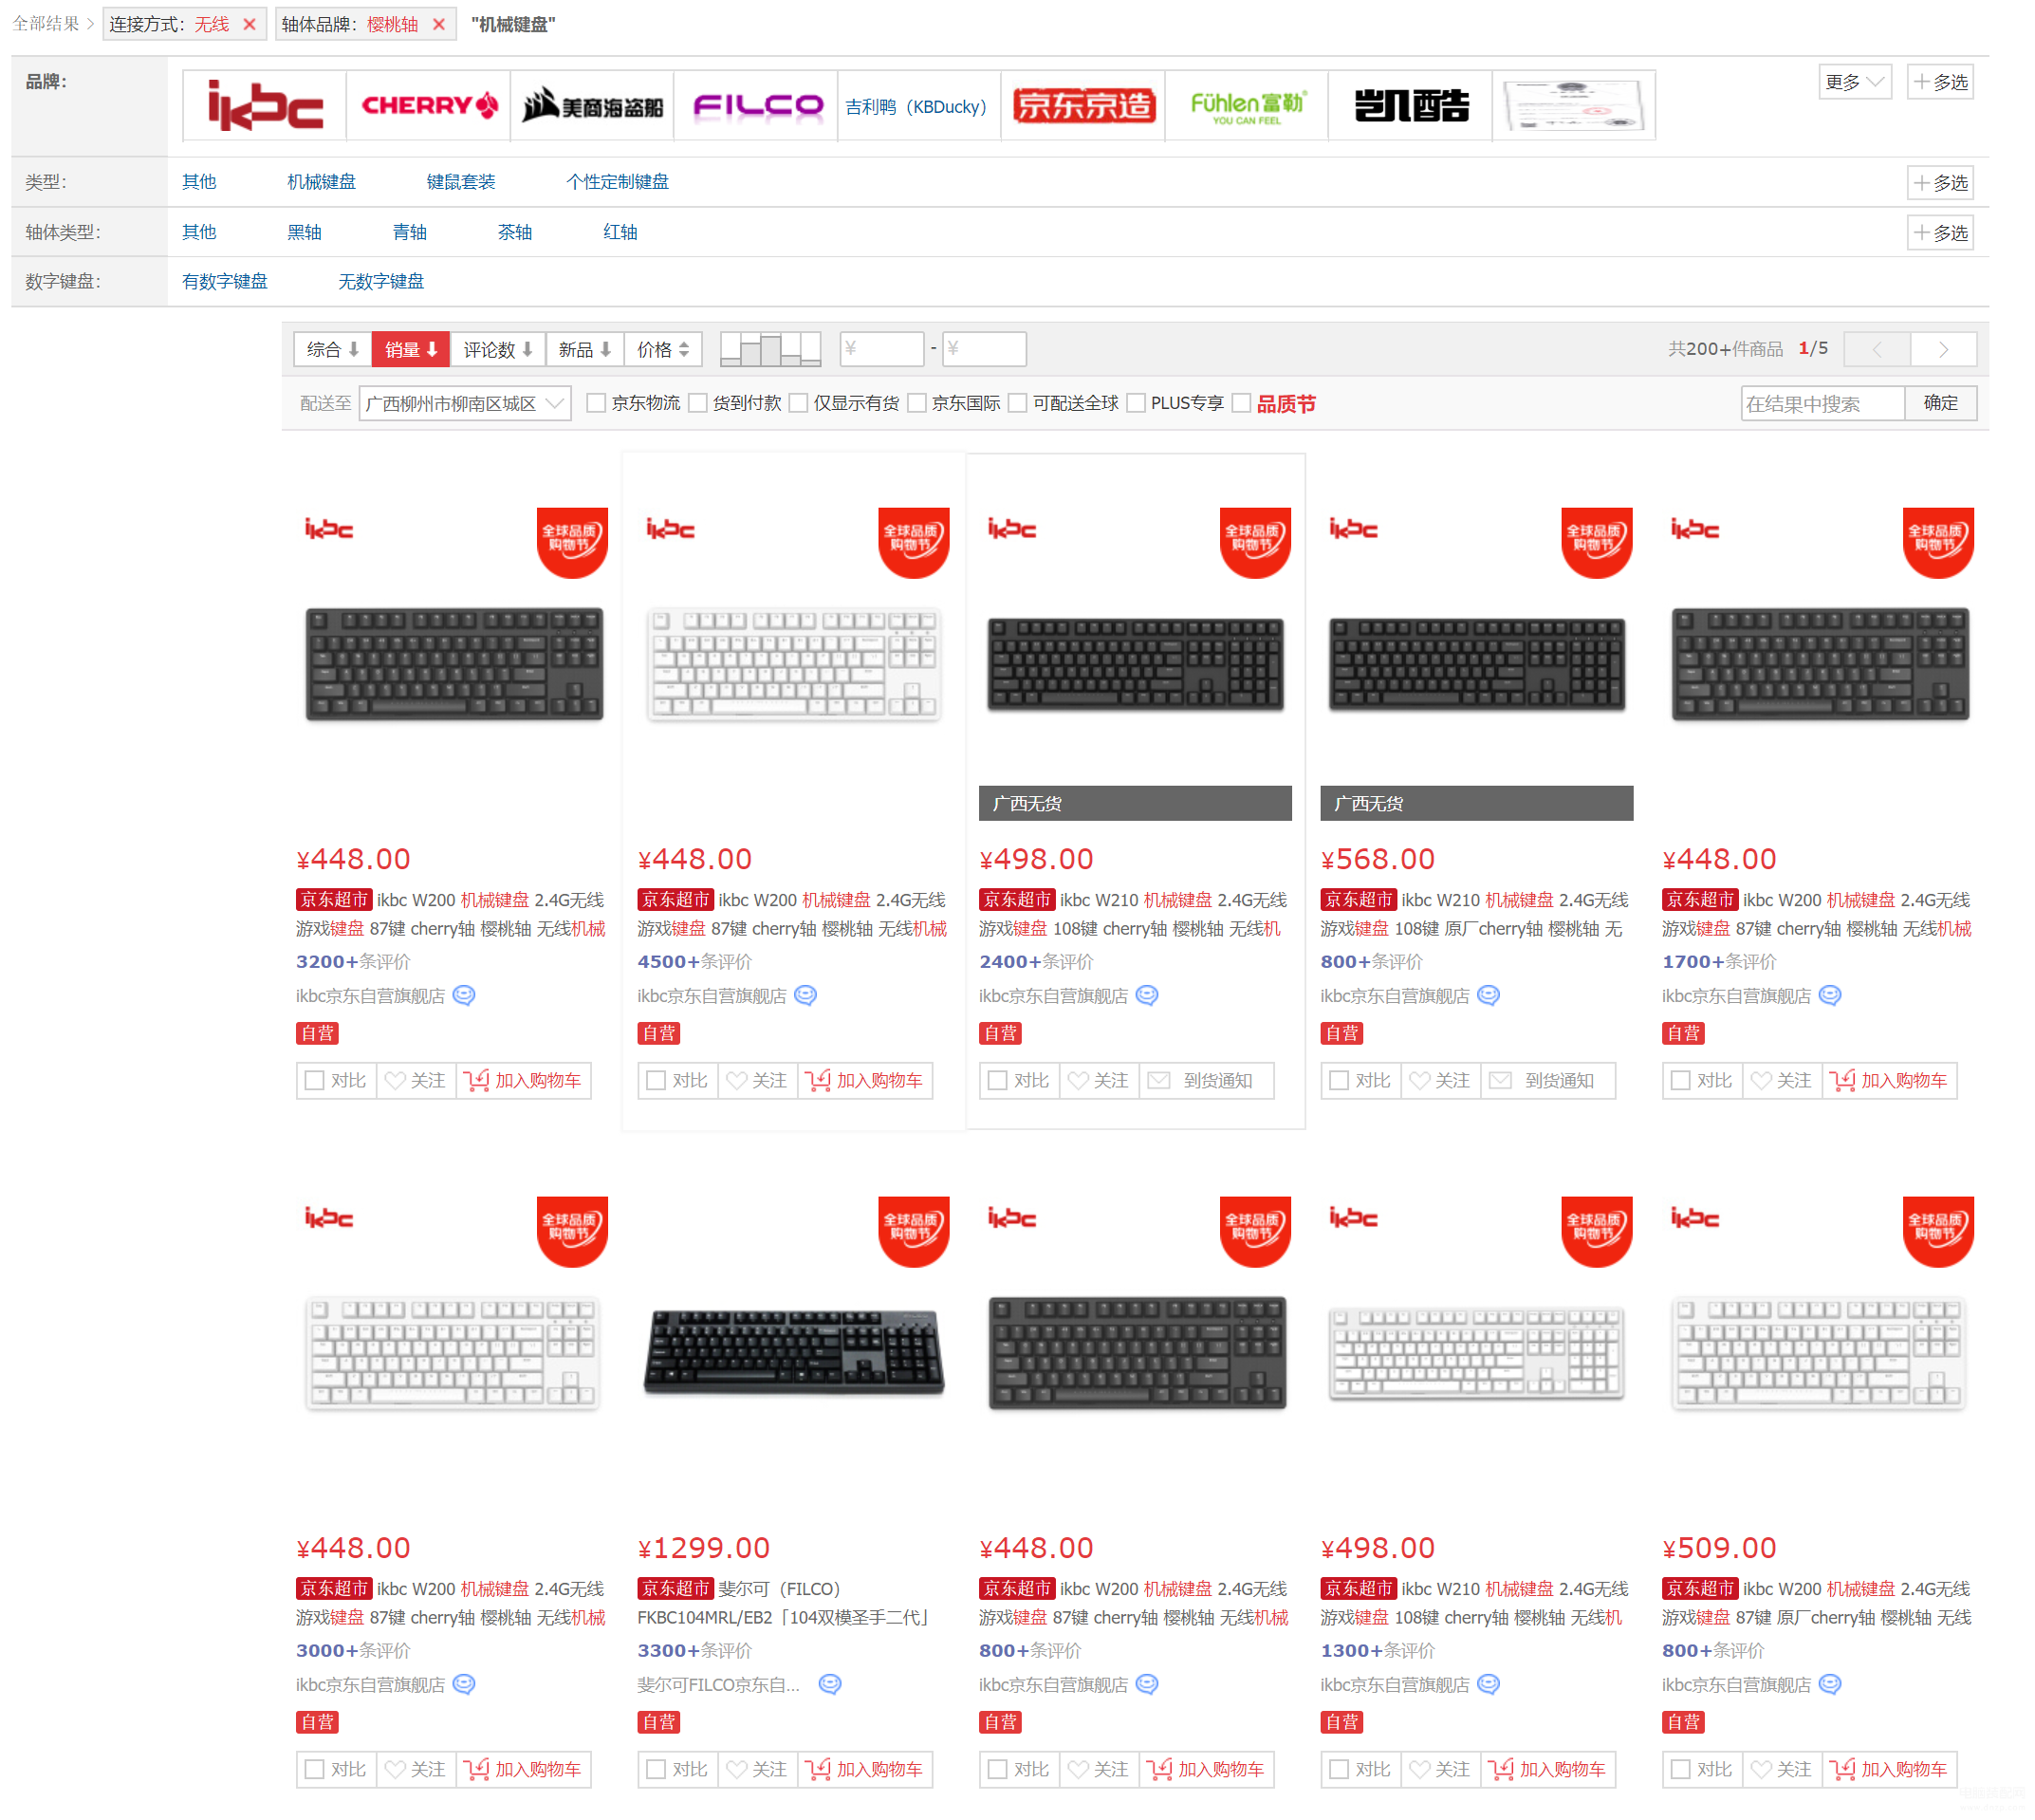Filter switch type 青轴

409,232
